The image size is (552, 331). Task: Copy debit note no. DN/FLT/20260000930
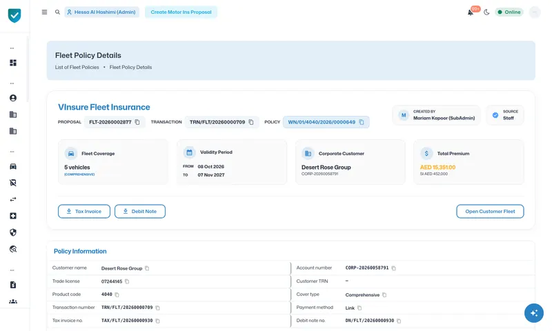click(x=399, y=321)
